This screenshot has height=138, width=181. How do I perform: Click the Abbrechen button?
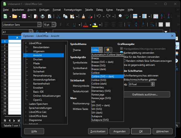[162, 131]
